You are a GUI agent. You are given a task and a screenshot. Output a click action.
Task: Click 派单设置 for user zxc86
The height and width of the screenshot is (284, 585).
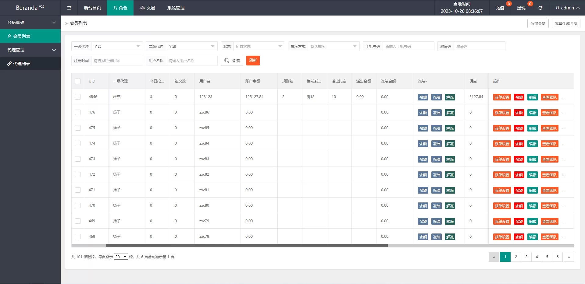coord(502,113)
